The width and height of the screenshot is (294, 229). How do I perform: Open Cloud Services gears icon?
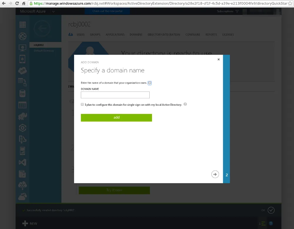click(23, 71)
